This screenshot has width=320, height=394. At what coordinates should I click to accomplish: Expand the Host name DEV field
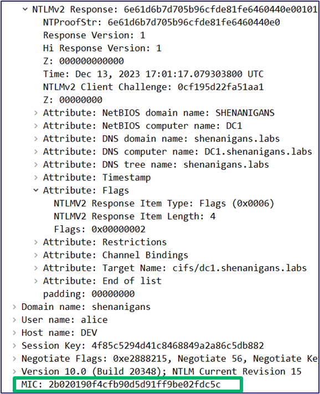point(14,333)
